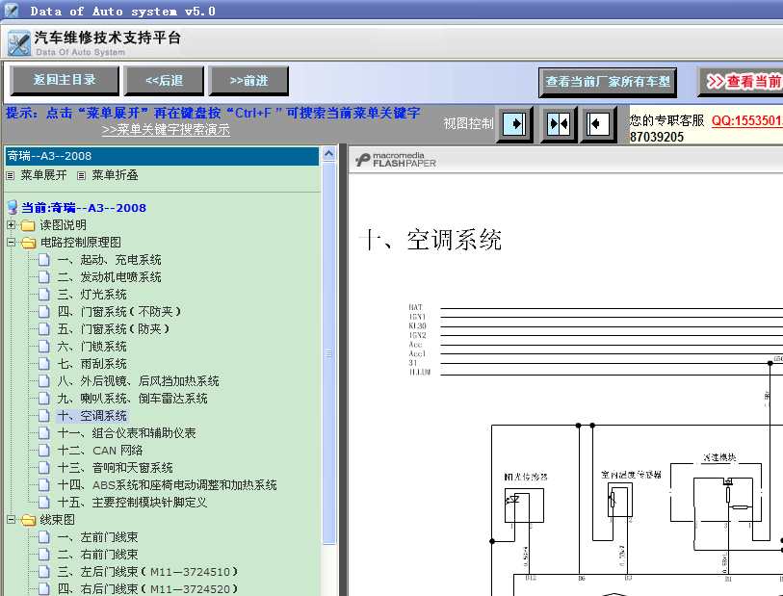Image resolution: width=783 pixels, height=596 pixels.
Task: Click the page icon beside 一、左前门线束
Action: pos(44,537)
